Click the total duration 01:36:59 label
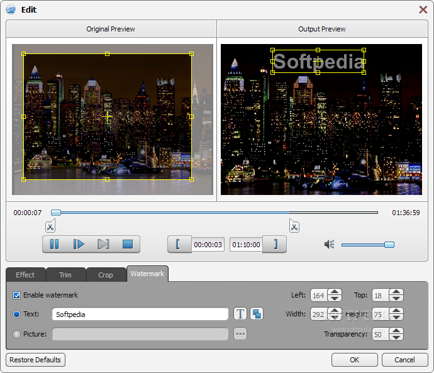Screen dimensions: 434x373 (406, 213)
